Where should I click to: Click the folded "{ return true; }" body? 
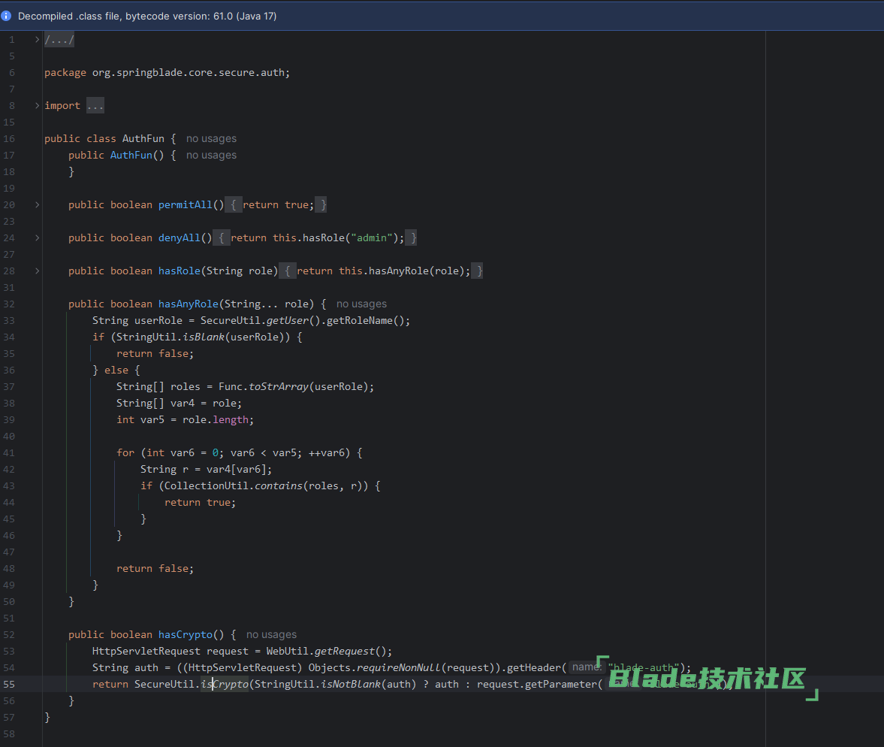(x=276, y=205)
